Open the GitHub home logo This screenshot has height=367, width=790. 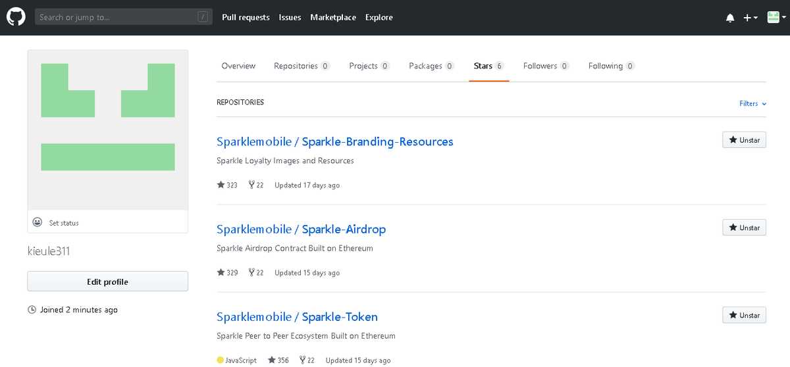tap(16, 17)
